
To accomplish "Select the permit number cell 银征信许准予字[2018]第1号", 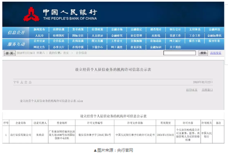I will (x=95, y=135).
